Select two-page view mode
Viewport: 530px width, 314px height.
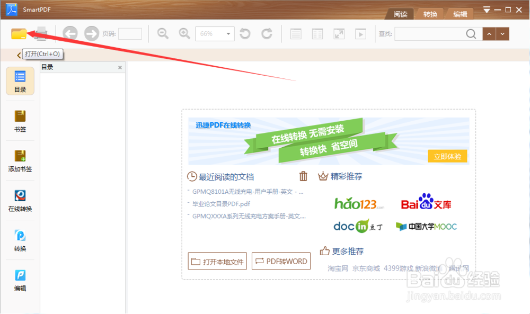tap(317, 34)
